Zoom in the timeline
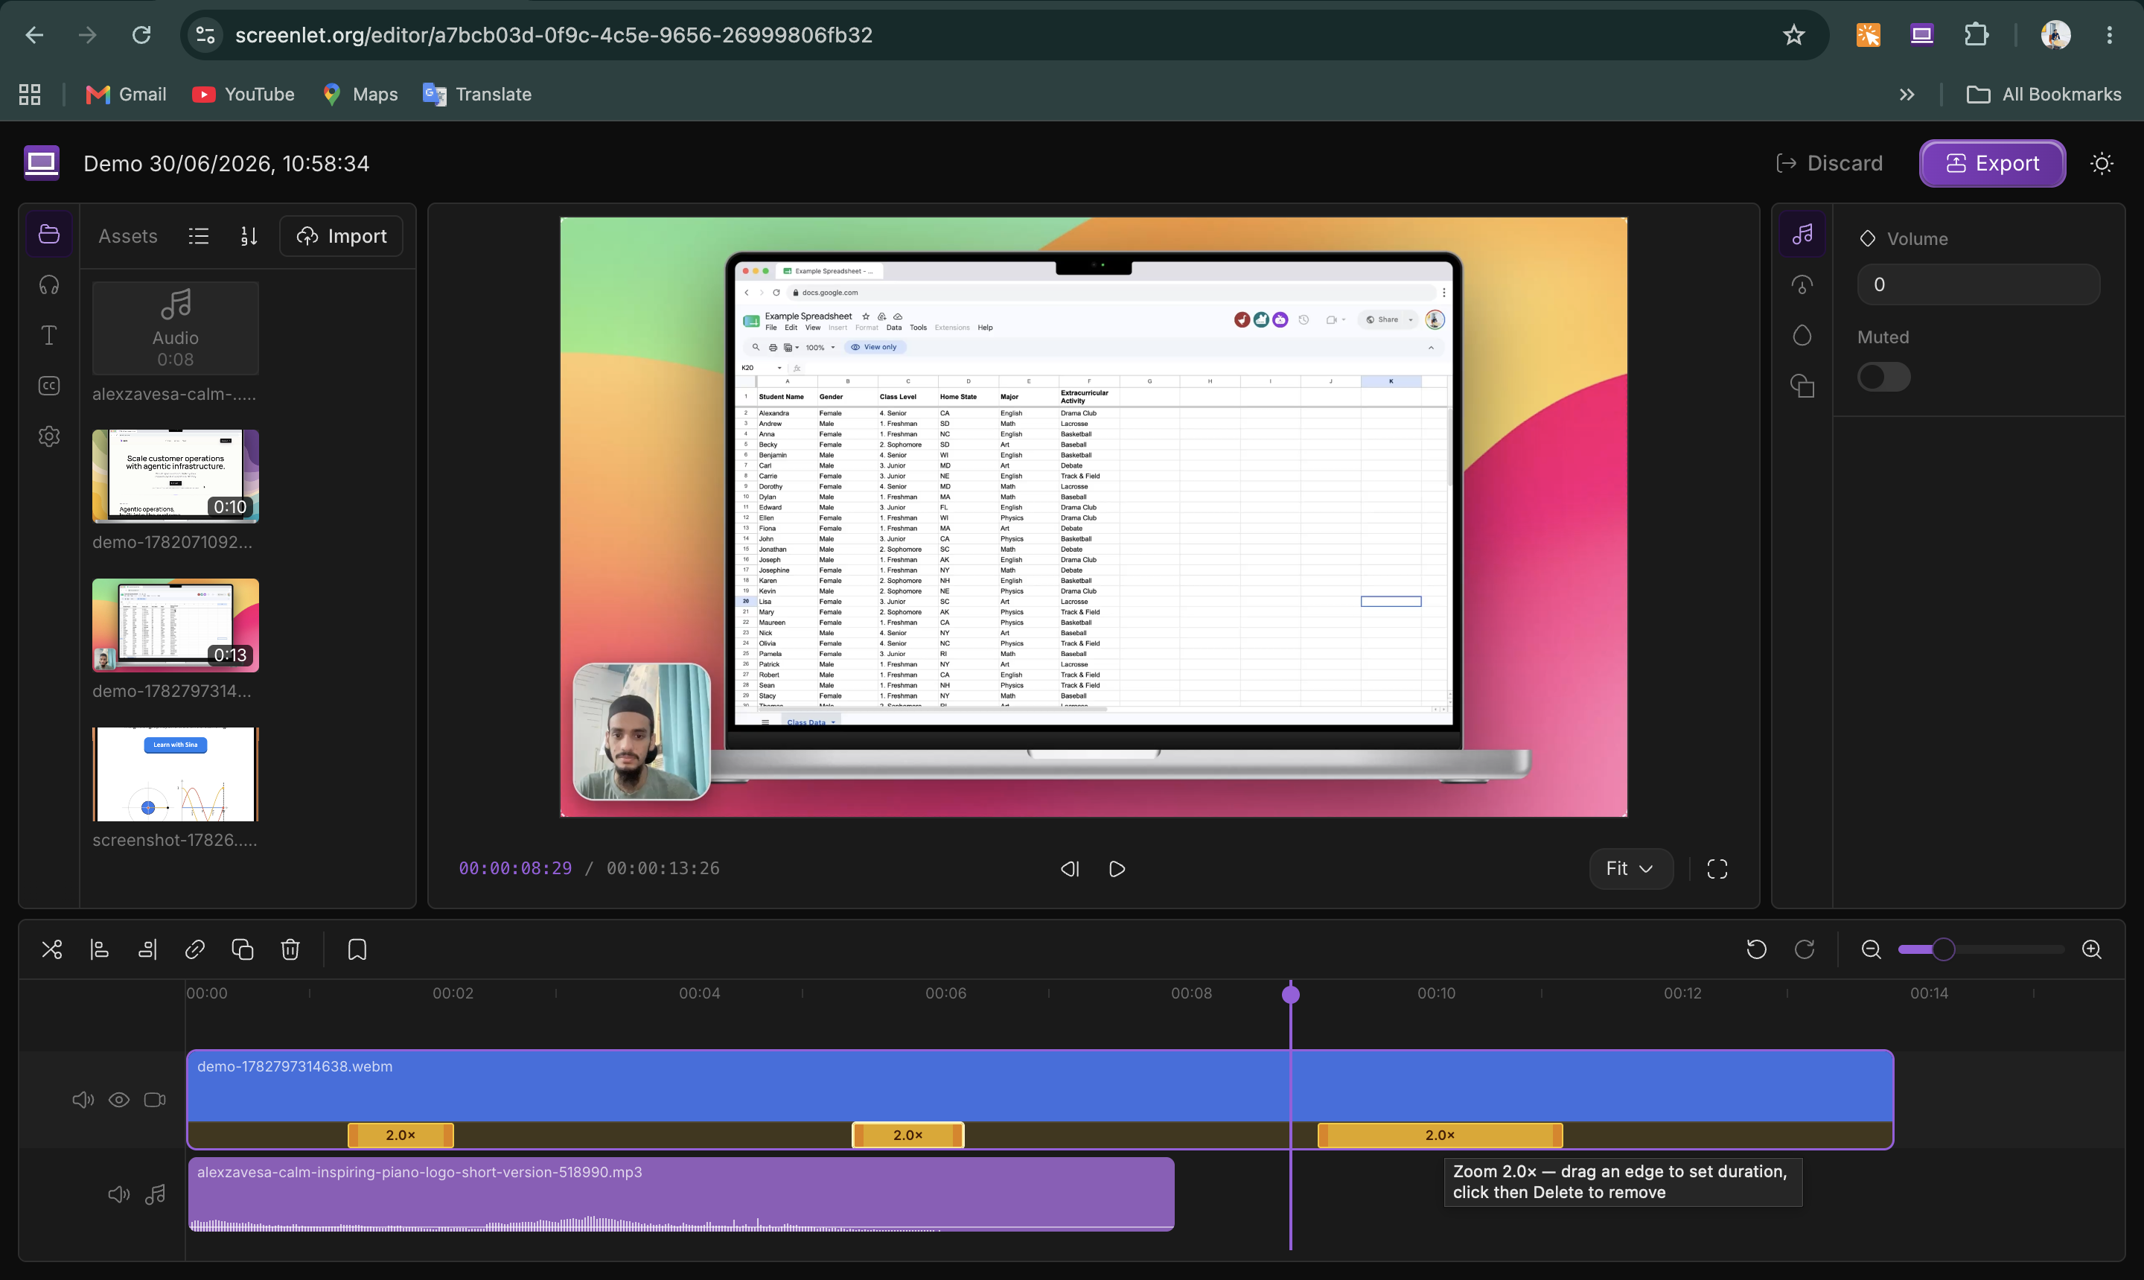 click(x=2091, y=949)
